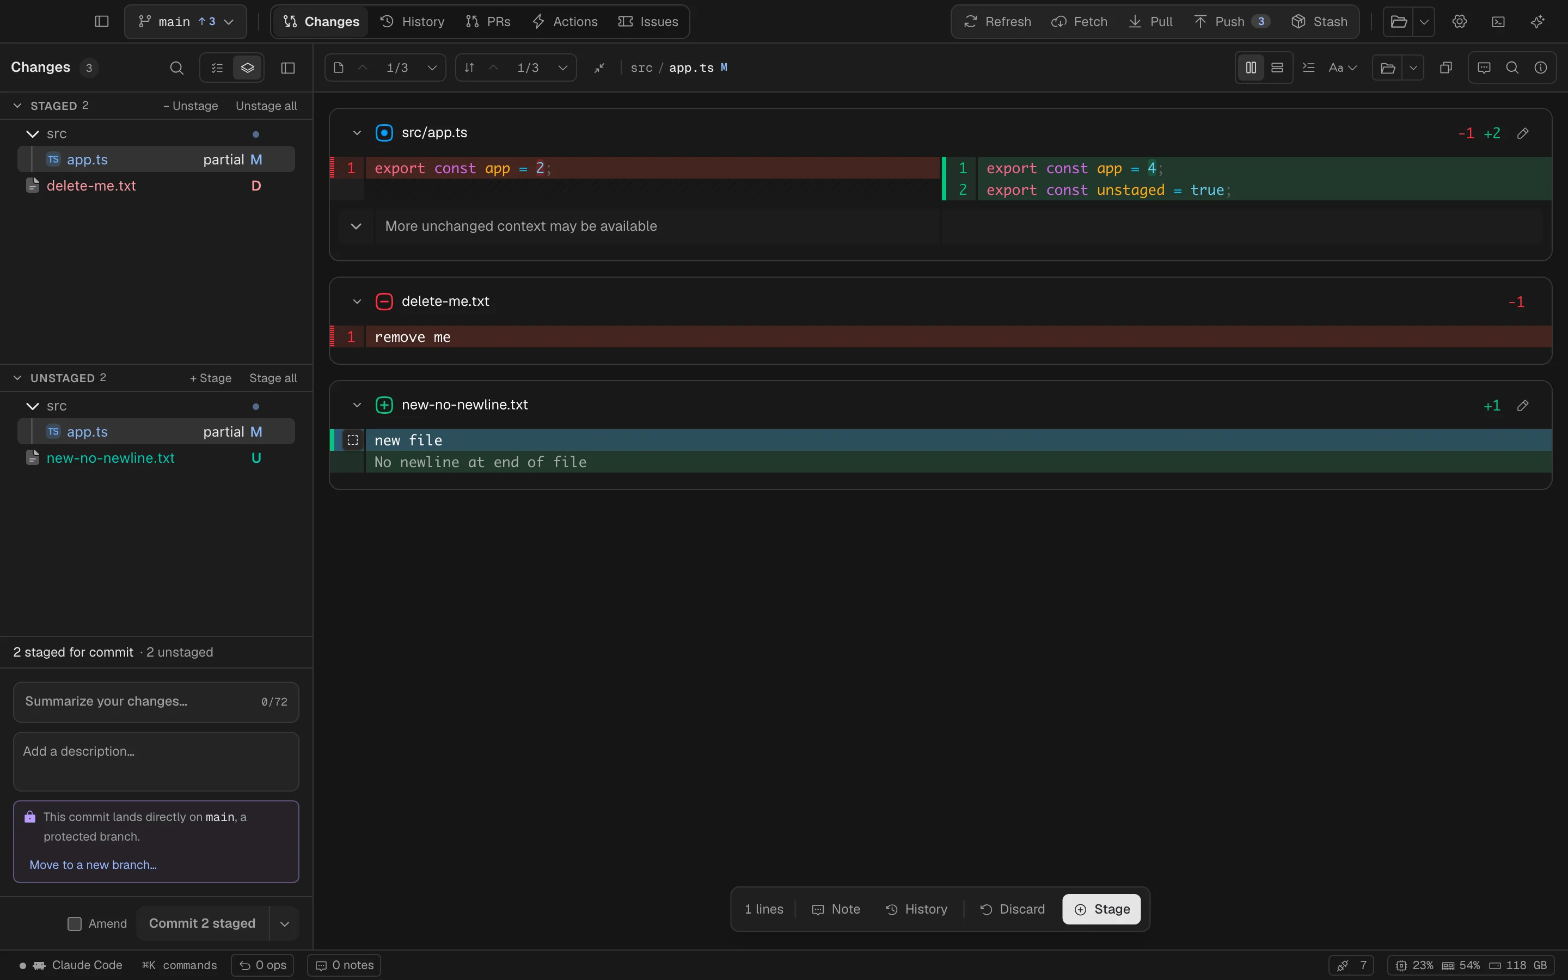This screenshot has height=980, width=1568.
Task: Click the Add a description field
Action: pyautogui.click(x=156, y=761)
